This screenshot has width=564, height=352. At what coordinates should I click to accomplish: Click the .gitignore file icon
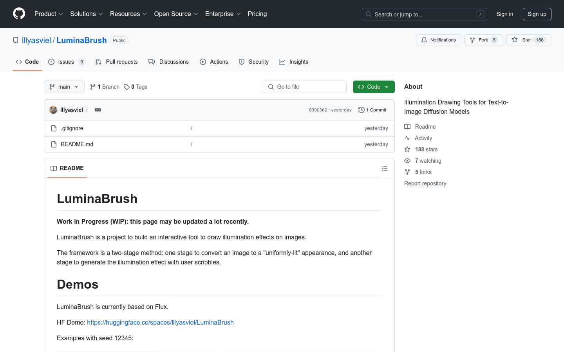(x=54, y=128)
